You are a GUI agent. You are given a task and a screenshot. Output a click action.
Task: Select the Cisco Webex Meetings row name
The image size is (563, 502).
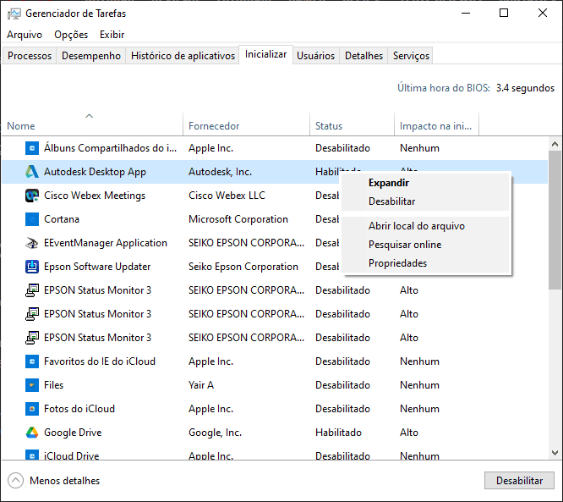tap(95, 196)
